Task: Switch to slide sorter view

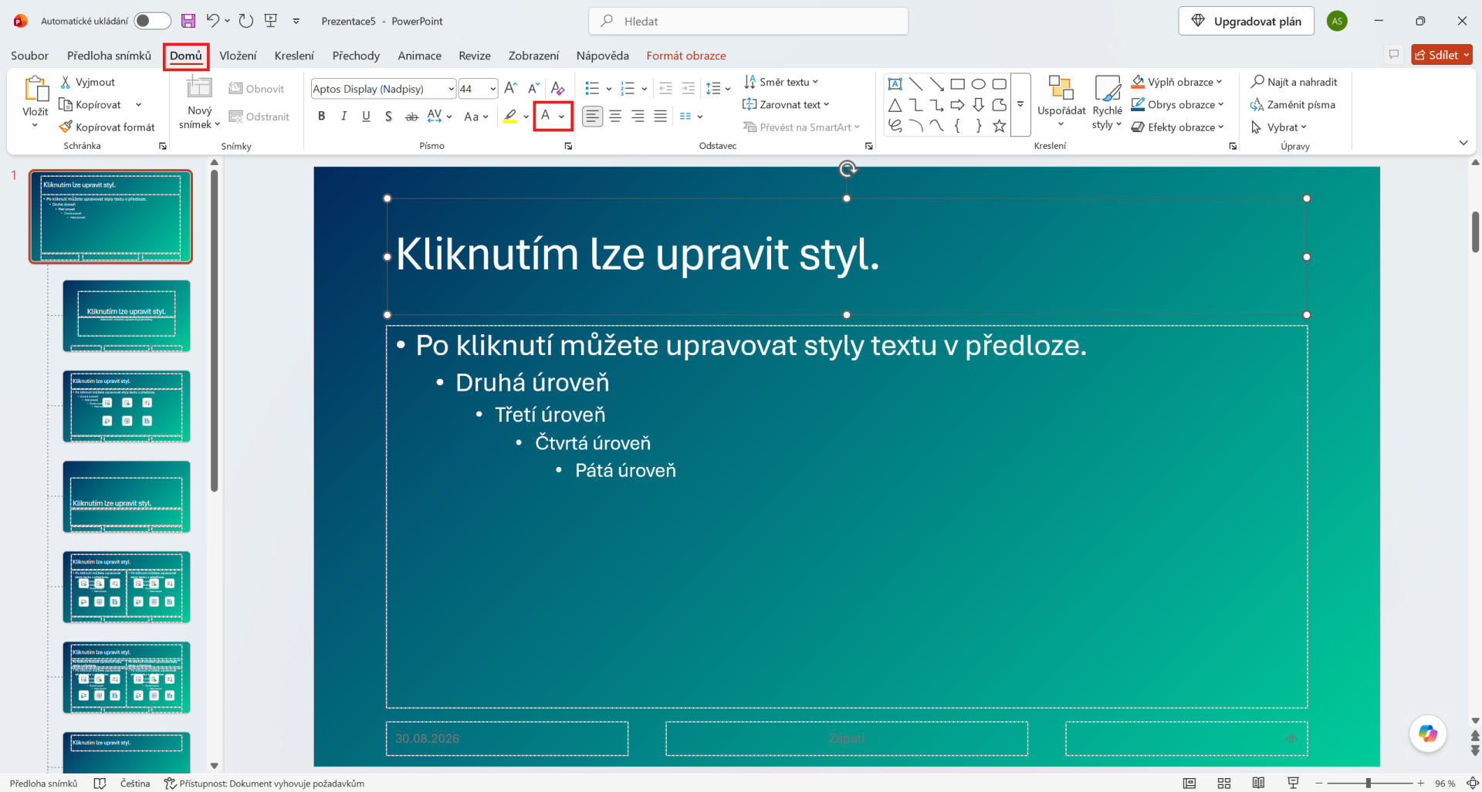Action: pos(1224,783)
